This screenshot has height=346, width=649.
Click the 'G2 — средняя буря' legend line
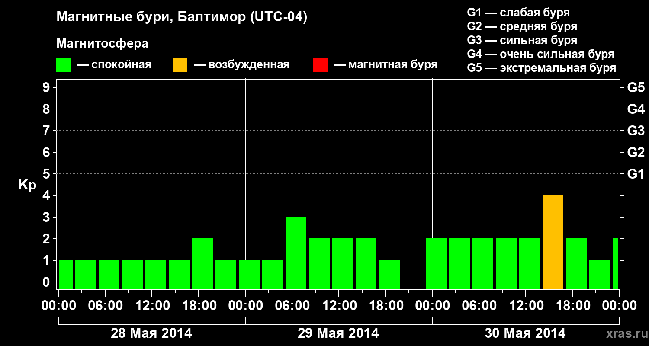[522, 26]
